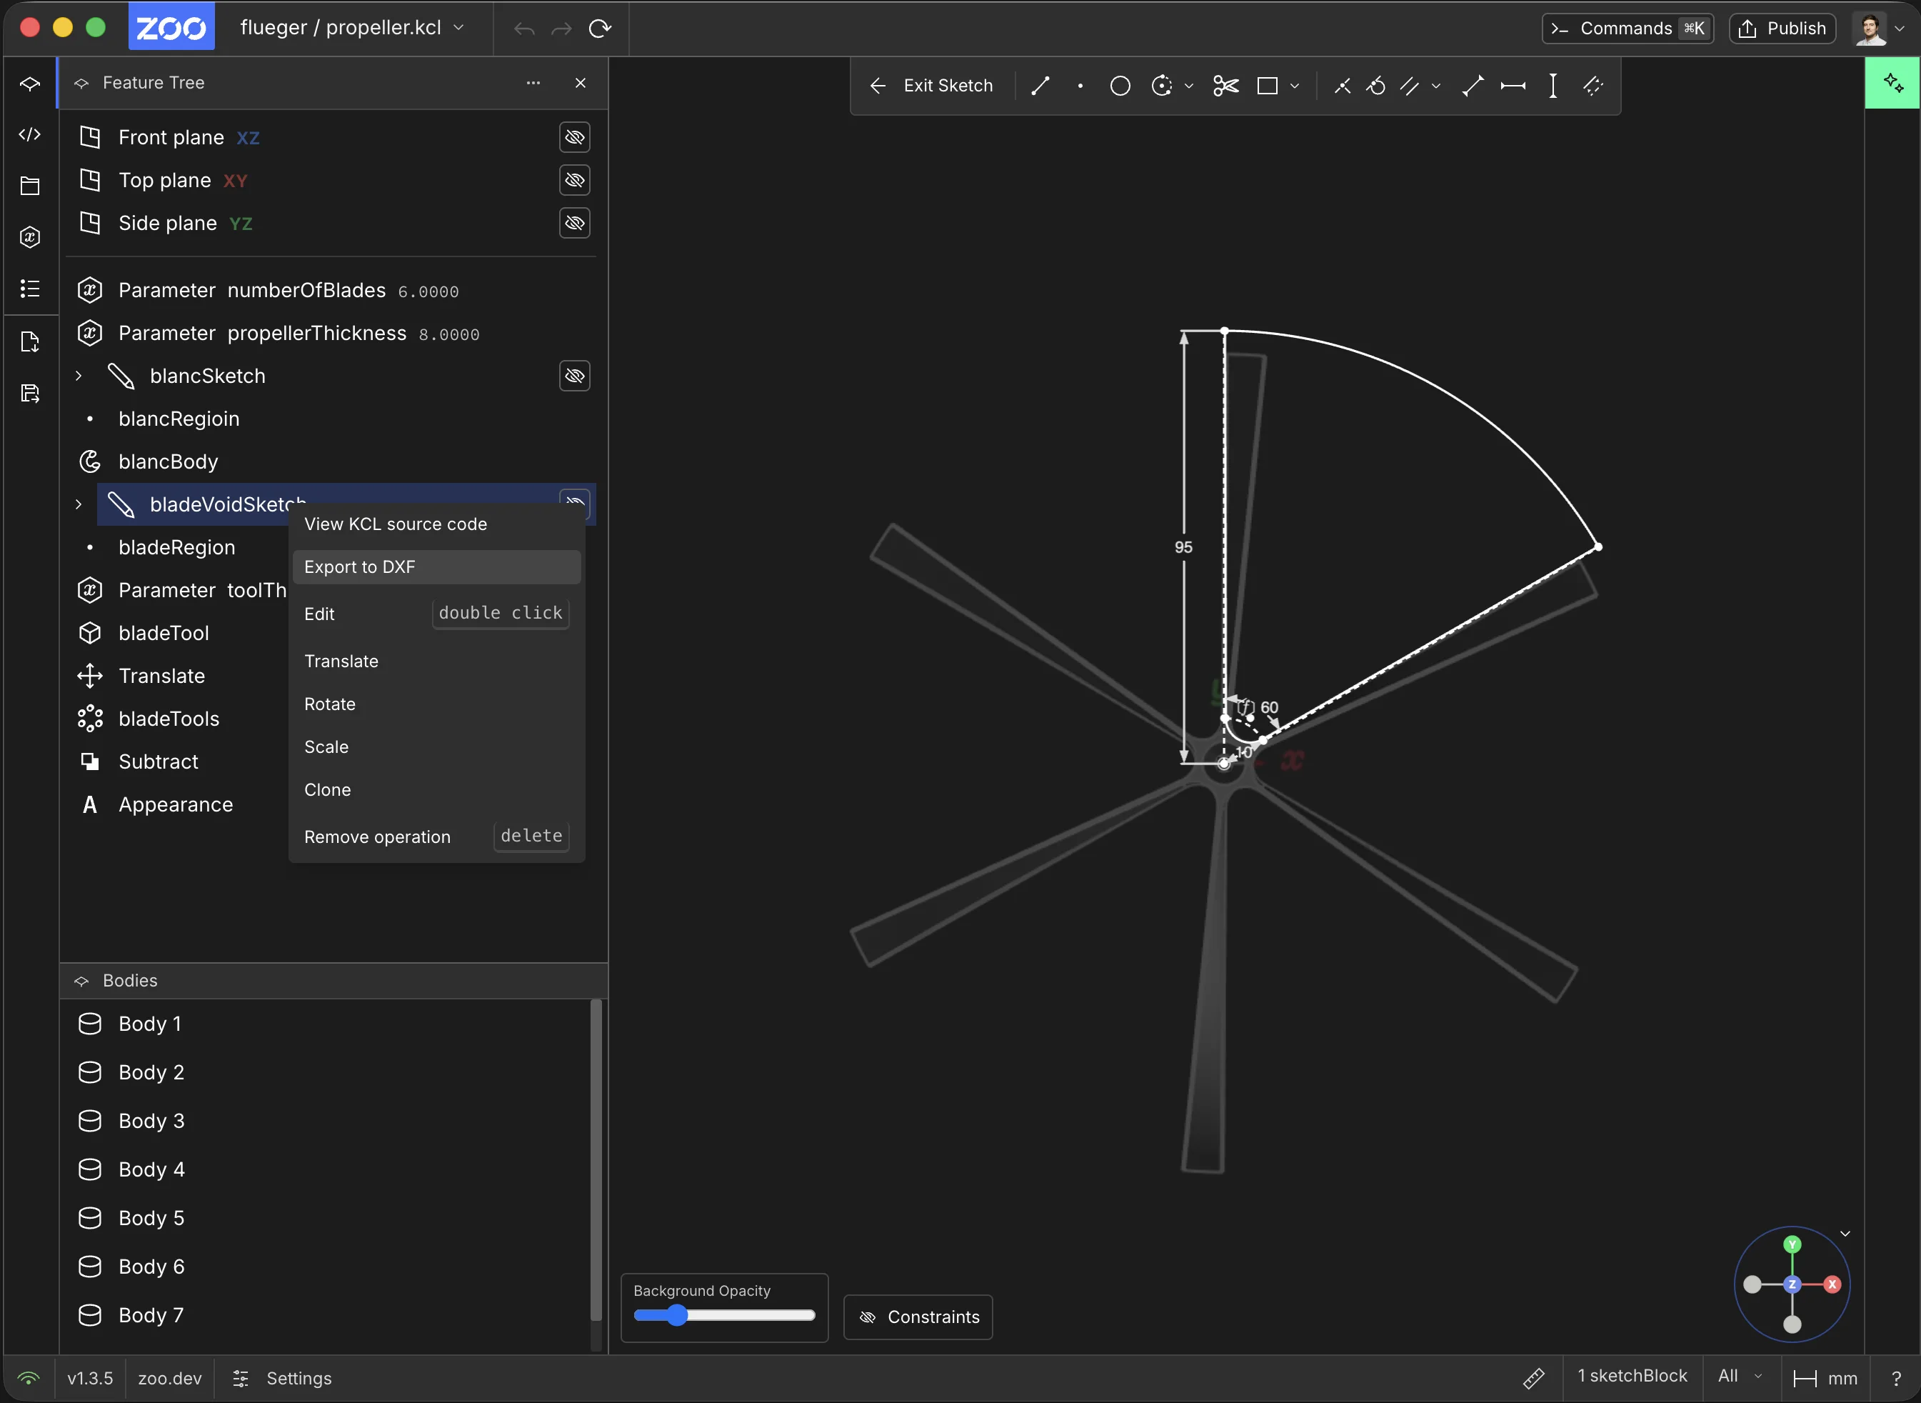Select the angled Dimension tool
The height and width of the screenshot is (1403, 1921).
(x=1473, y=86)
